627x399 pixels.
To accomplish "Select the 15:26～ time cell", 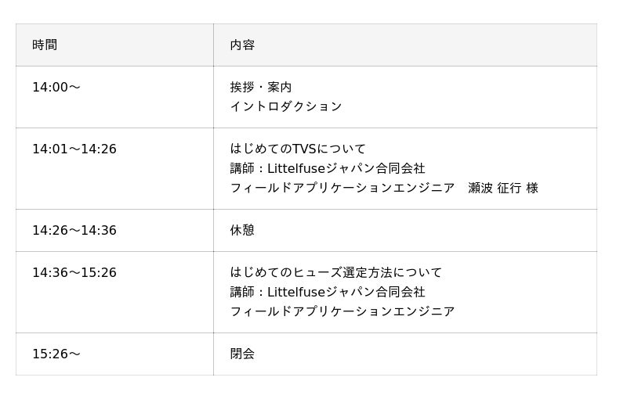I will coord(56,354).
